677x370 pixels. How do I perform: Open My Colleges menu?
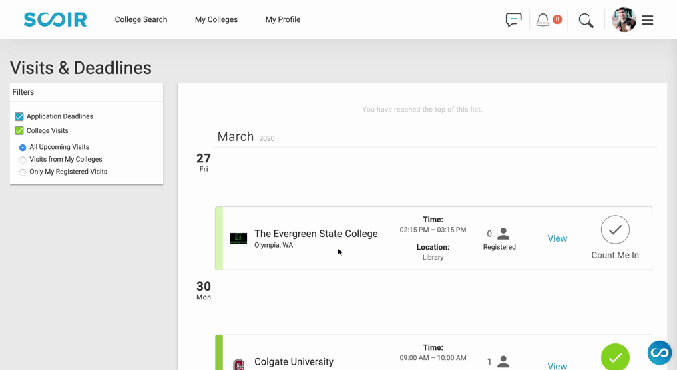[216, 19]
